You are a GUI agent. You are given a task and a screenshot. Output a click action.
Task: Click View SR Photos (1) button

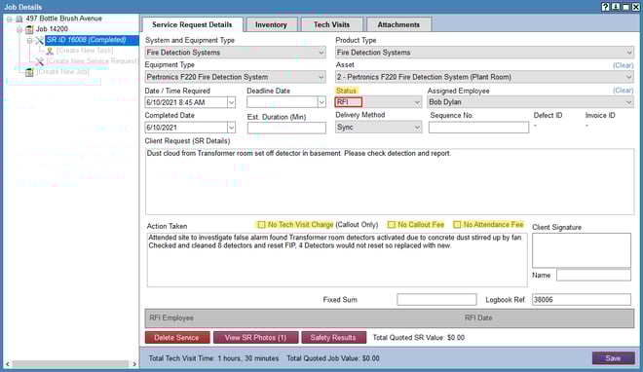(255, 338)
